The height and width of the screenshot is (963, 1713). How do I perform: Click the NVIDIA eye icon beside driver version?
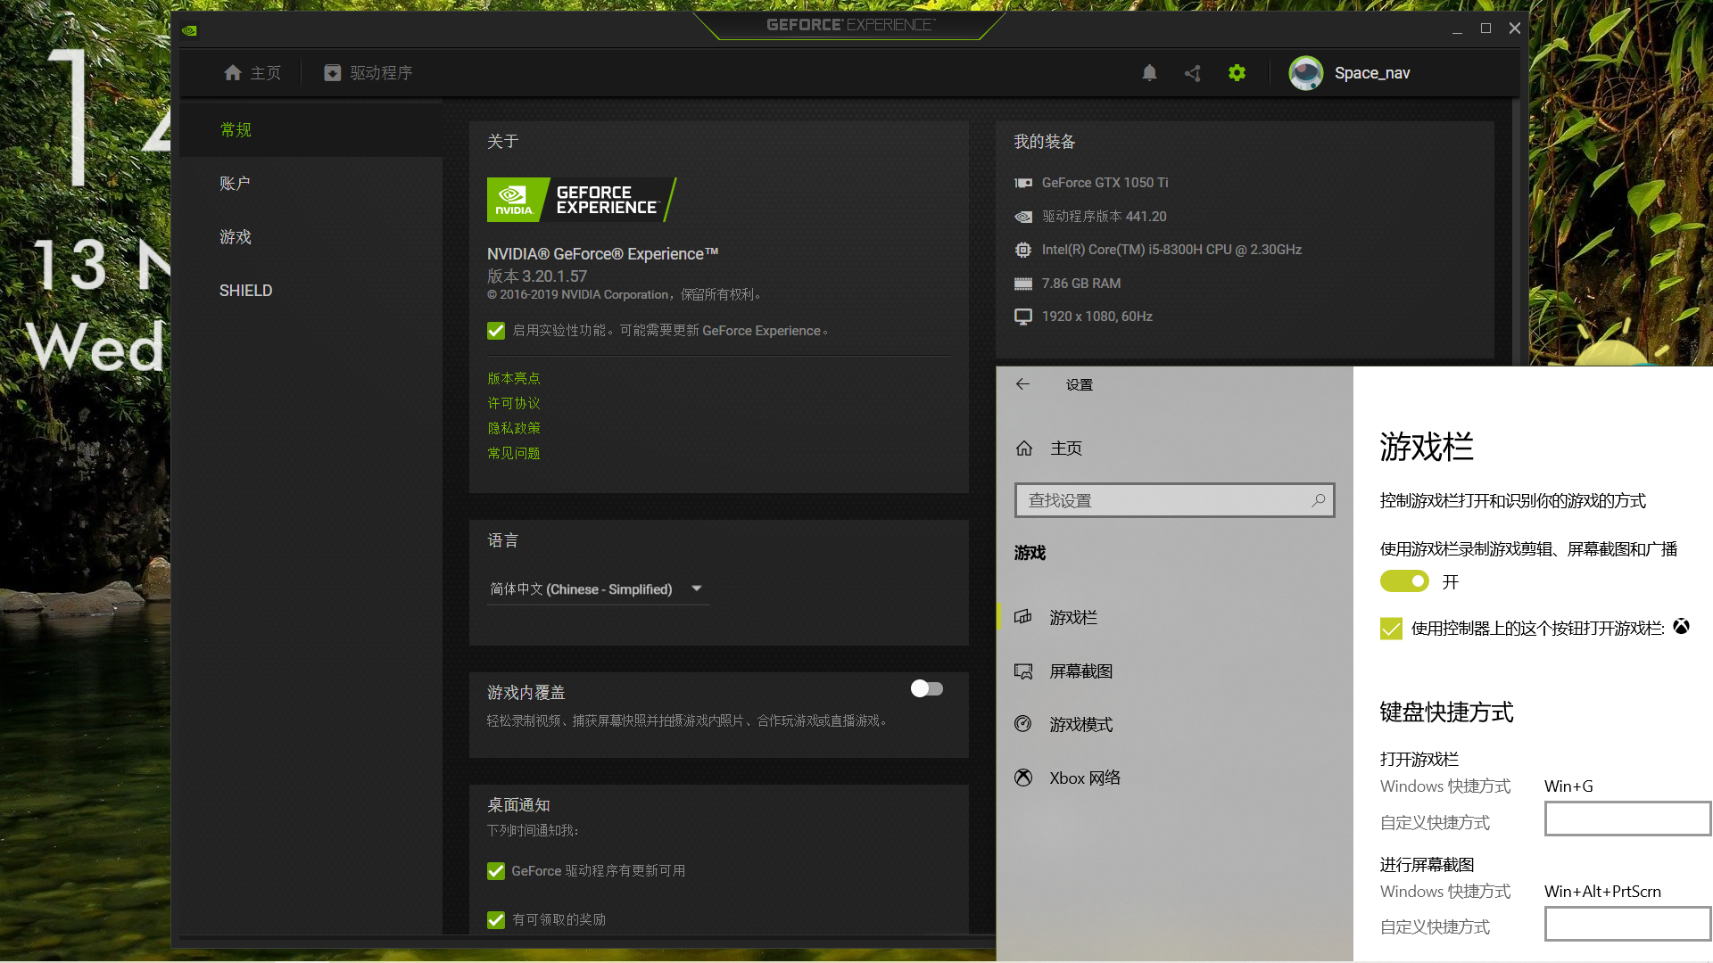pos(1023,217)
